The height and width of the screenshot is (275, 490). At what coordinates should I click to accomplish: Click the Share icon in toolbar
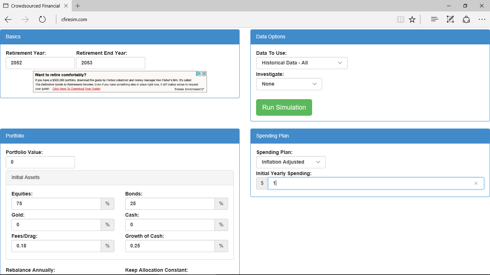466,20
